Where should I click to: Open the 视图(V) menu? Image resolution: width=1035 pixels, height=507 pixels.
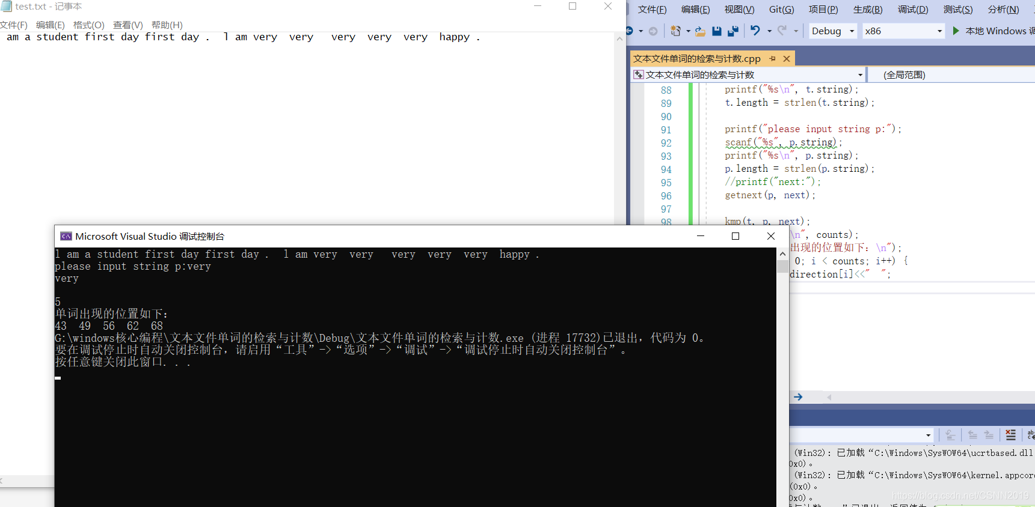tap(739, 9)
